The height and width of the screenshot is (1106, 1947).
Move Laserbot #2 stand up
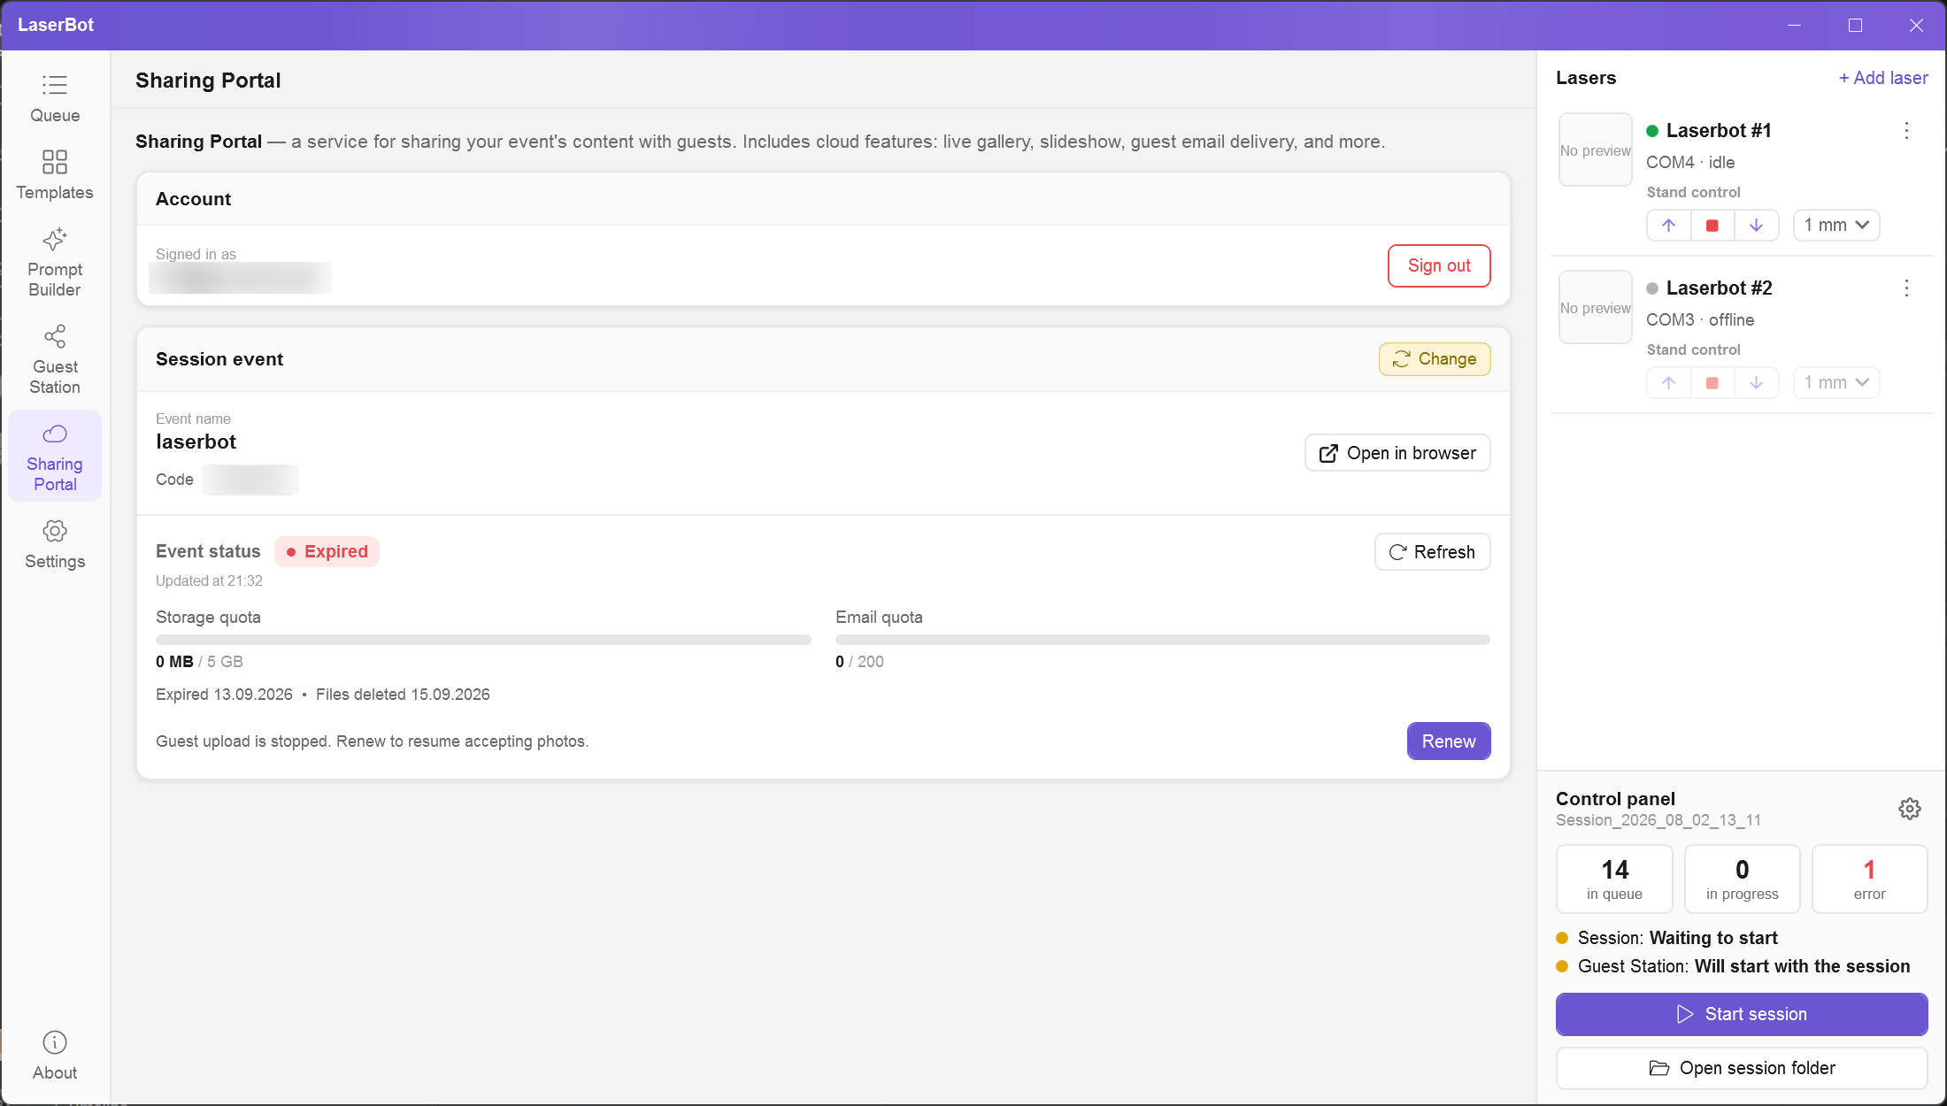(x=1669, y=383)
